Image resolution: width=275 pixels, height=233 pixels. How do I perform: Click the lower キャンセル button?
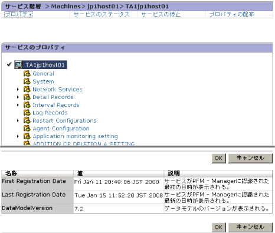point(250,227)
